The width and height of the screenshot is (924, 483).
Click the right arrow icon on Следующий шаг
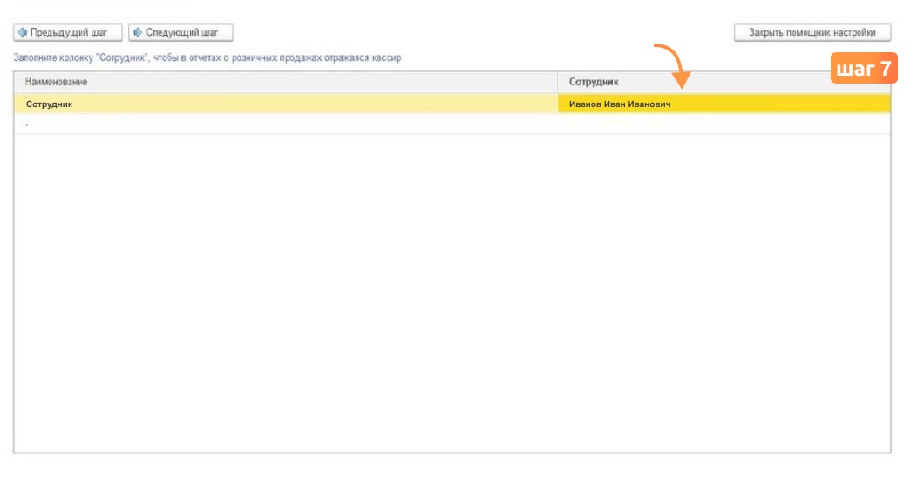[138, 32]
